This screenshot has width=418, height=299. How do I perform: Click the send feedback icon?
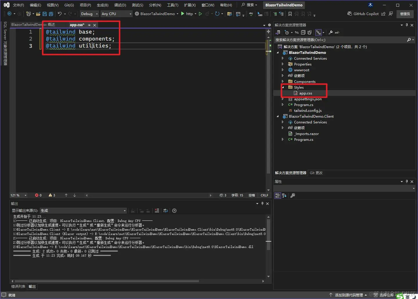[391, 14]
